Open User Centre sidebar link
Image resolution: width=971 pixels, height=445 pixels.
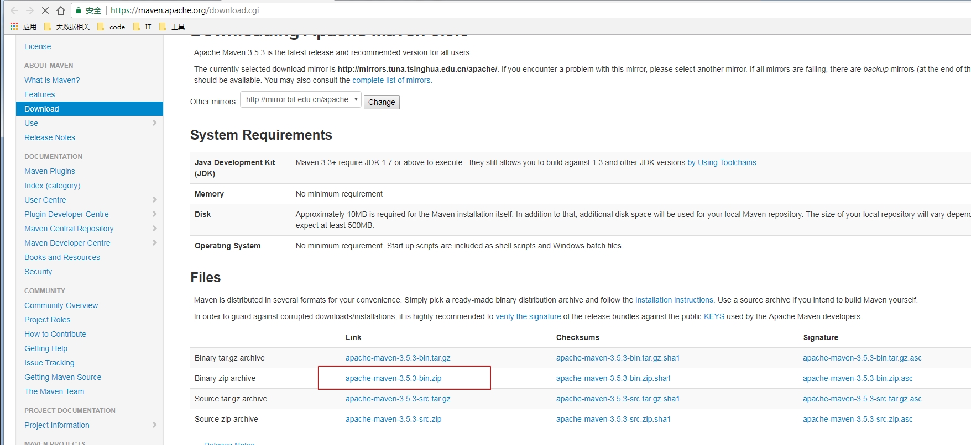[45, 200]
